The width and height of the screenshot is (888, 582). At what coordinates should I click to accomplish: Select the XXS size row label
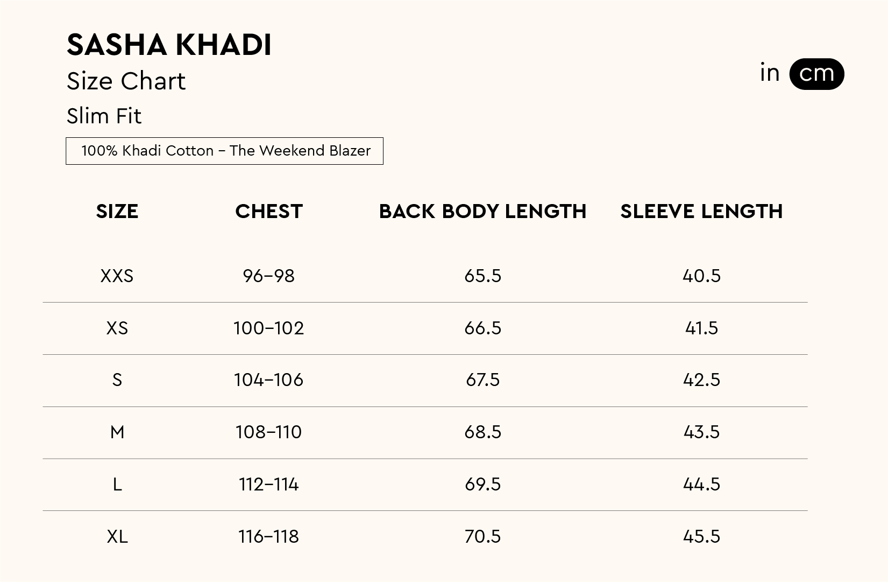[x=117, y=276]
